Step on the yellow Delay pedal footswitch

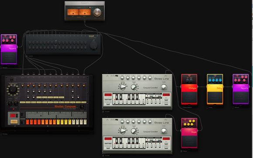coord(215,97)
